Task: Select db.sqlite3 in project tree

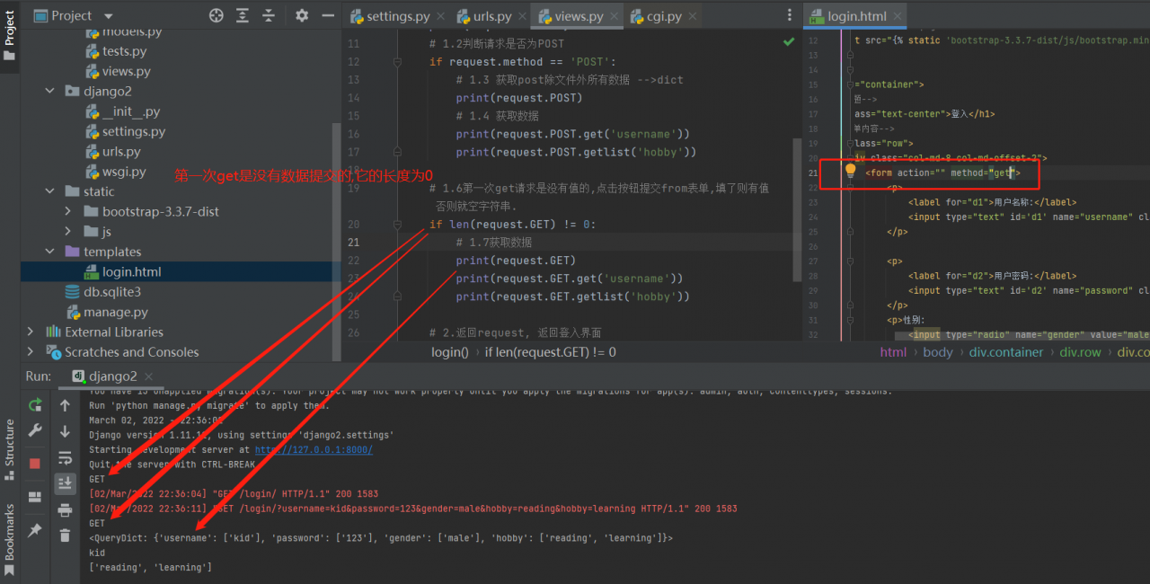Action: [112, 292]
